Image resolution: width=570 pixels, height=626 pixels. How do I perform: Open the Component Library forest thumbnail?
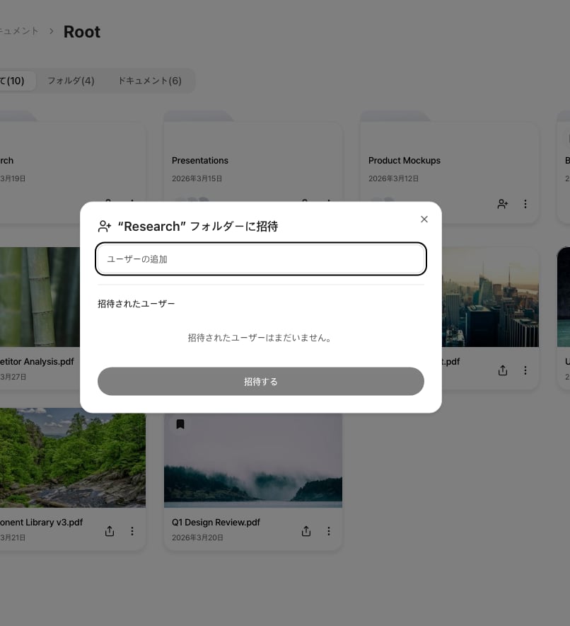(x=73, y=458)
